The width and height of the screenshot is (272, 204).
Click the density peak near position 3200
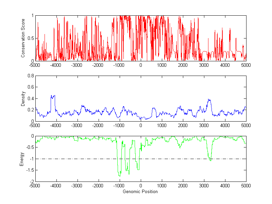tap(209, 100)
